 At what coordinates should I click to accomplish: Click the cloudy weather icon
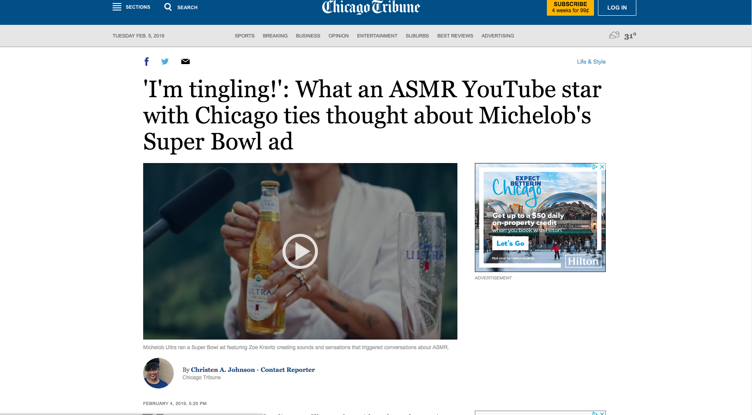pos(614,35)
